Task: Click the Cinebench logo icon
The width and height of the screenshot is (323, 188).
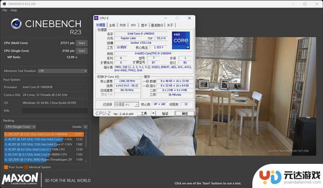Action: tap(16, 24)
